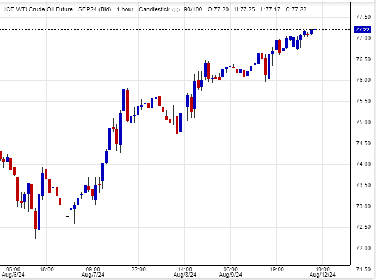Select the Aug/12/24 date marker
The width and height of the screenshot is (376, 280).
[323, 276]
